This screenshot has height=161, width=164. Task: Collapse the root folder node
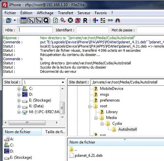[x=90, y=106]
